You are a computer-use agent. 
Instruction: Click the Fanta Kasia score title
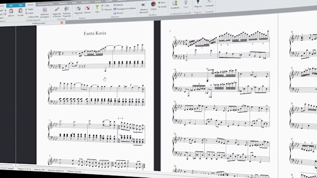pos(95,33)
